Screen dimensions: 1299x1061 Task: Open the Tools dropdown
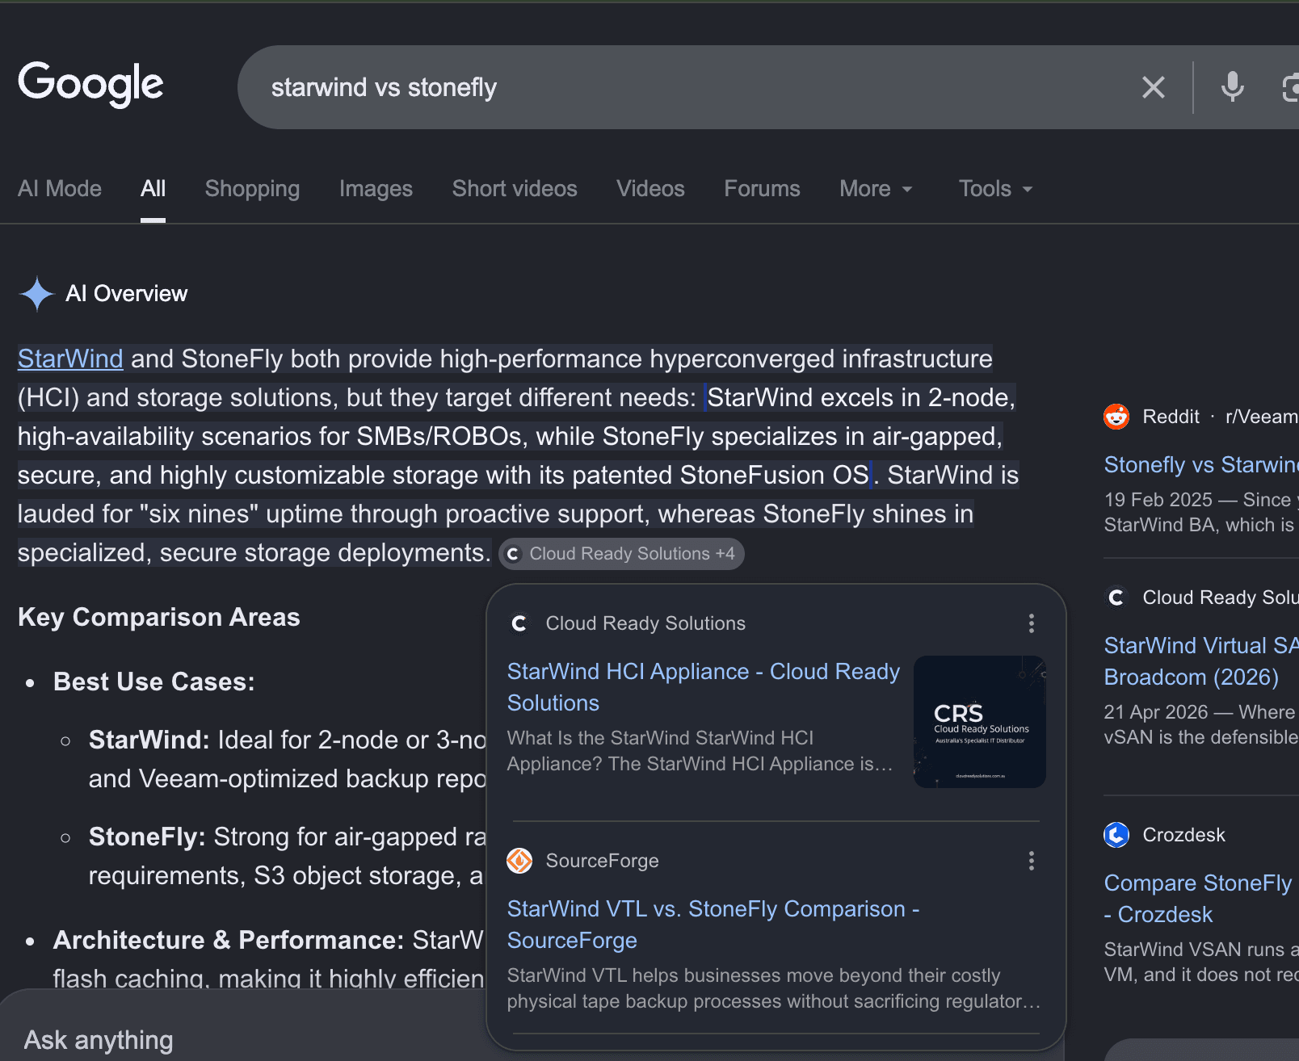click(995, 189)
